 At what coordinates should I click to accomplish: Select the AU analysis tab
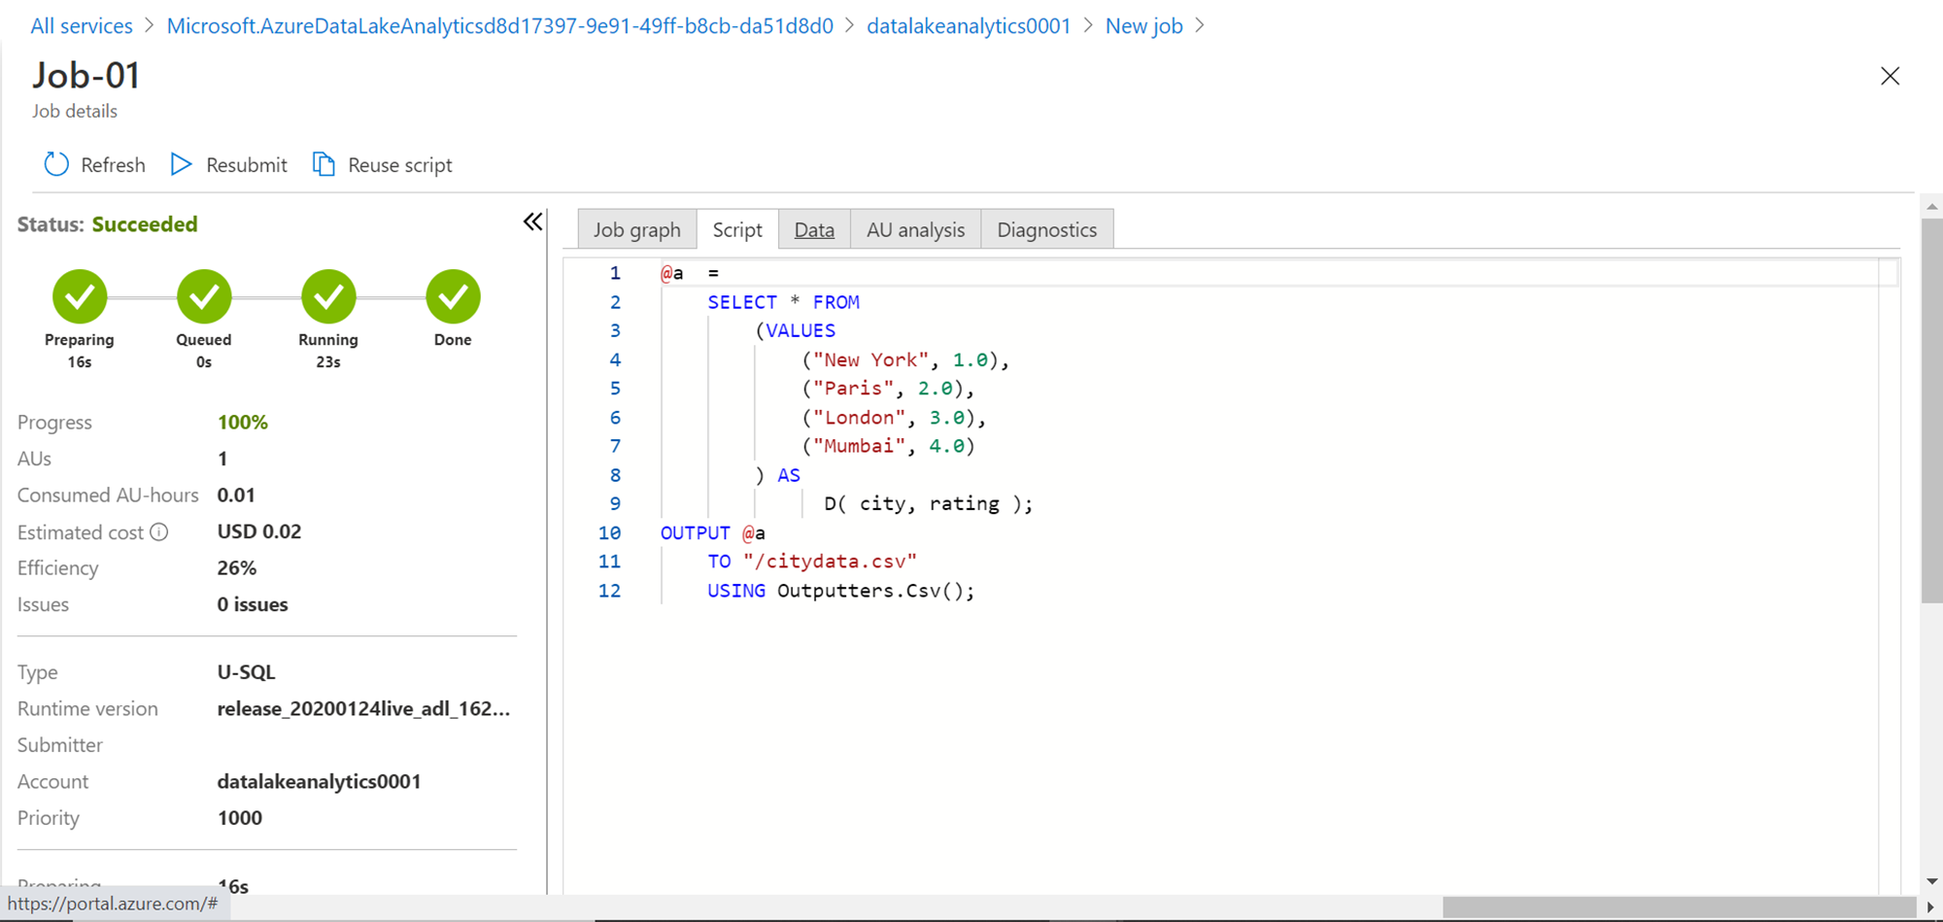(915, 230)
